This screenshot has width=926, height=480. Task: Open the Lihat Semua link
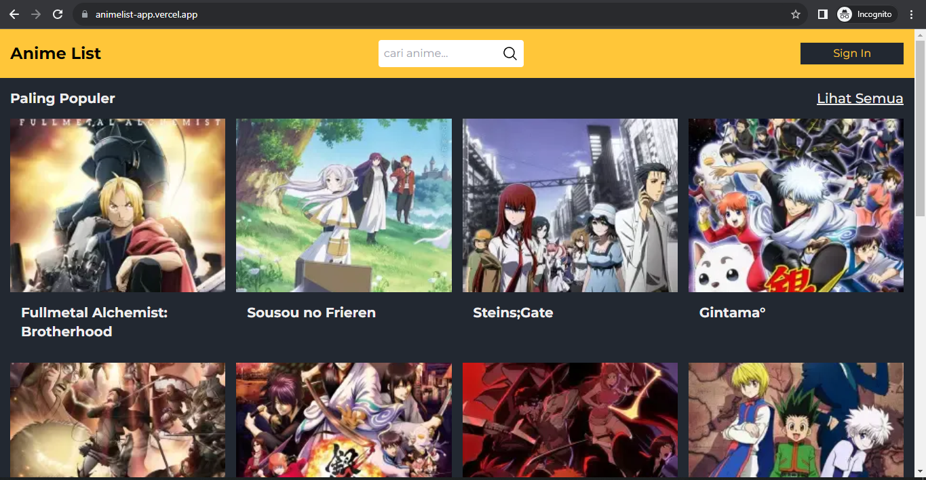click(860, 98)
